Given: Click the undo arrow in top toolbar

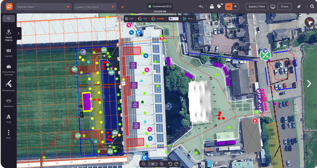Looking at the screenshot, I should (x=201, y=7).
